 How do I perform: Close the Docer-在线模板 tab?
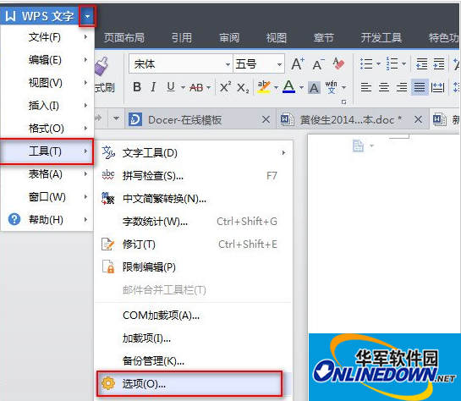266,119
